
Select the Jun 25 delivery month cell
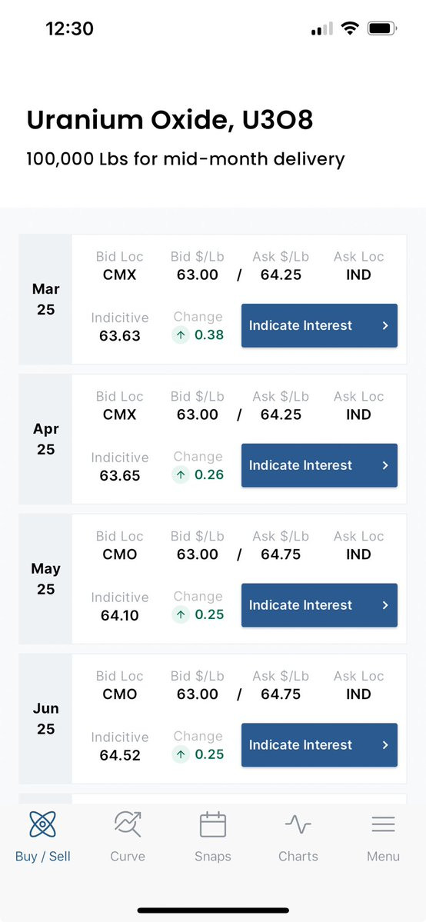tap(45, 718)
